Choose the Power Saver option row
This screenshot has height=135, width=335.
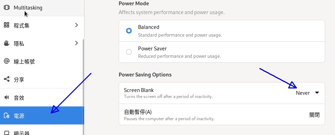[222, 52]
